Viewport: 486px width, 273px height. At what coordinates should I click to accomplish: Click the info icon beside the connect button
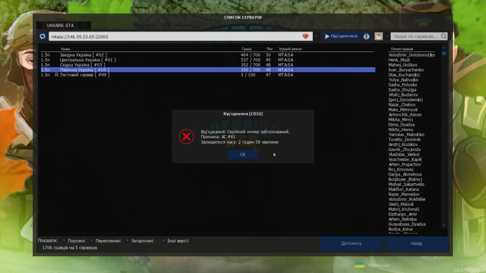pos(366,36)
